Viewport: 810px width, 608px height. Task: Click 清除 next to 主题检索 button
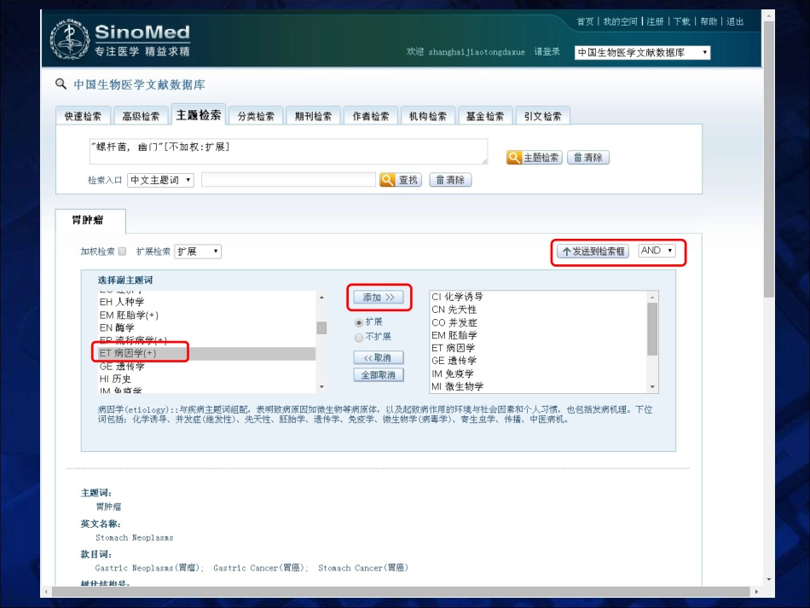click(588, 158)
